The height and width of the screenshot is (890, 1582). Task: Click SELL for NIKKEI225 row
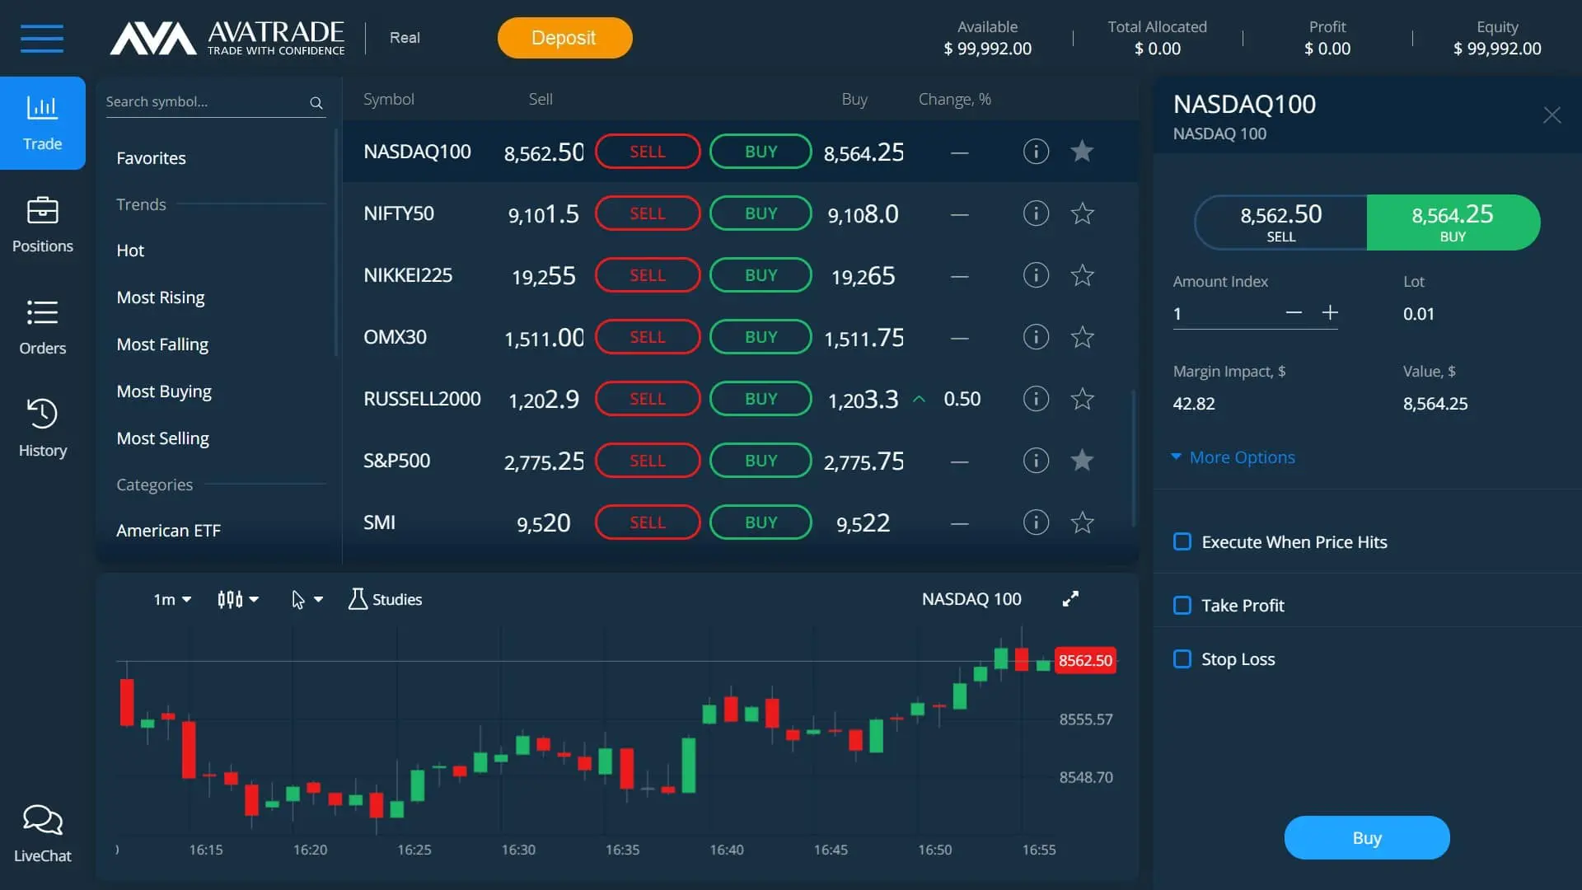tap(648, 275)
